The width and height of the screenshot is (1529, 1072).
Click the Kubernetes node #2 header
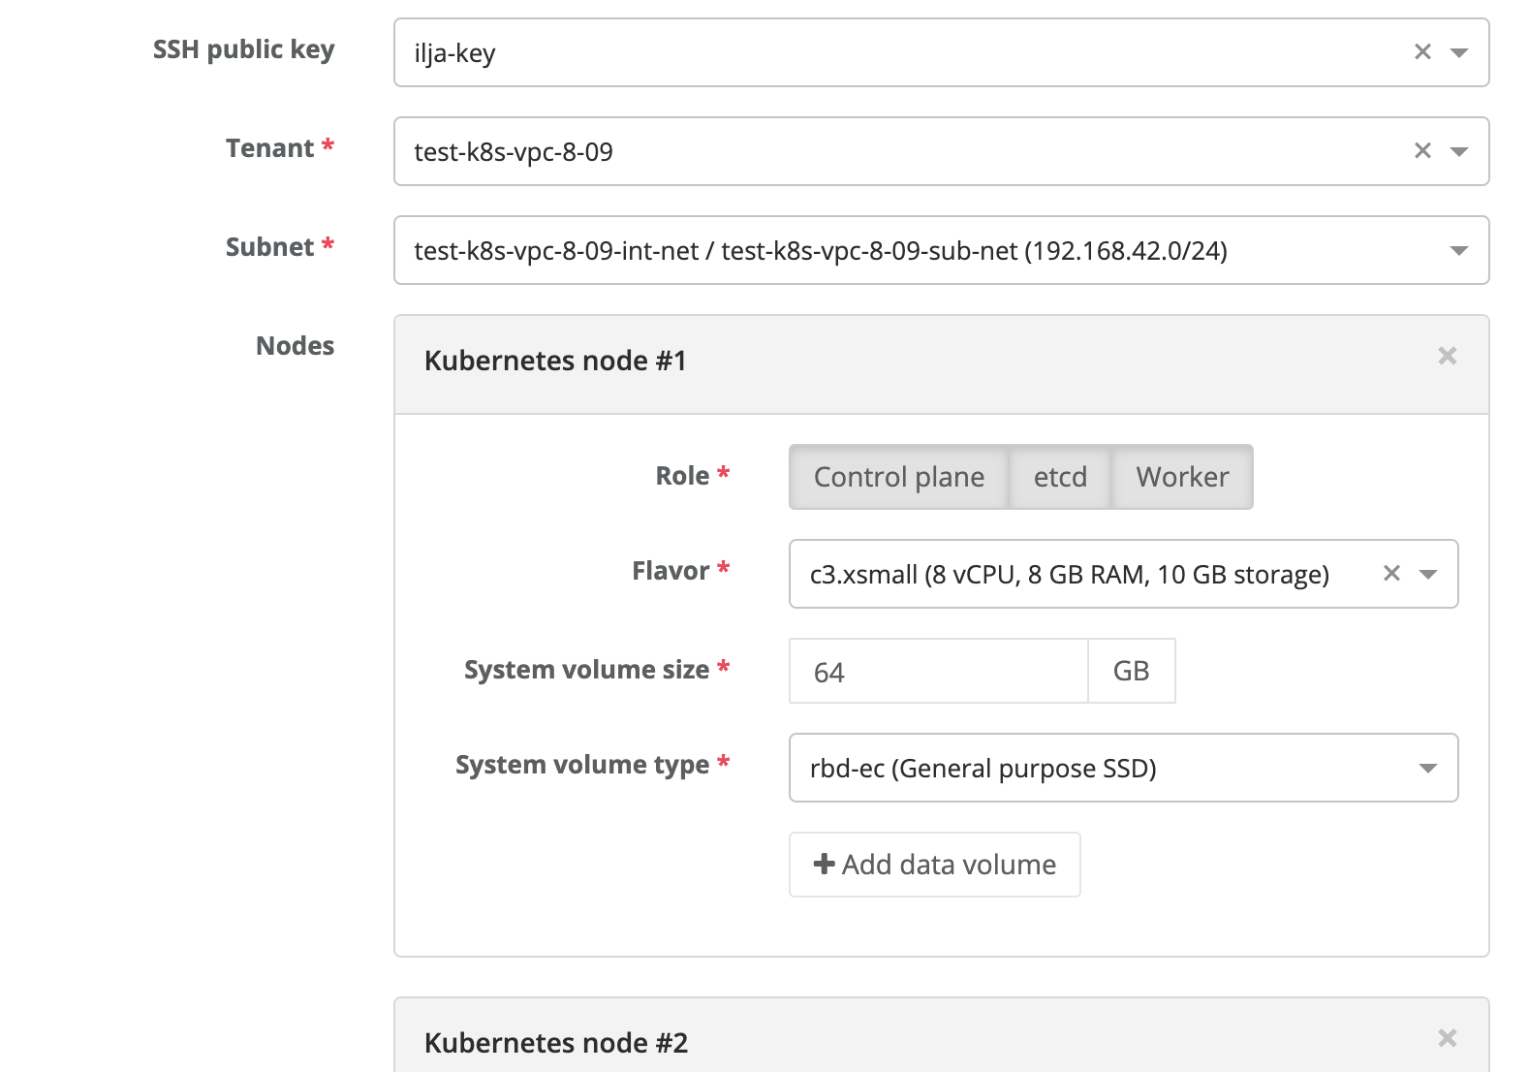[x=942, y=1035]
